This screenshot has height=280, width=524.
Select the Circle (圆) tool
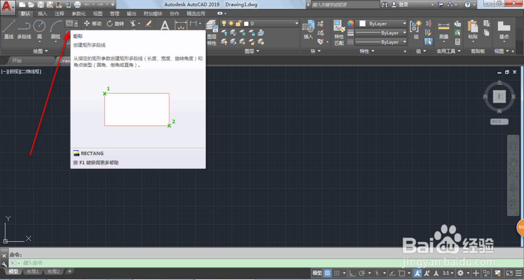click(39, 29)
